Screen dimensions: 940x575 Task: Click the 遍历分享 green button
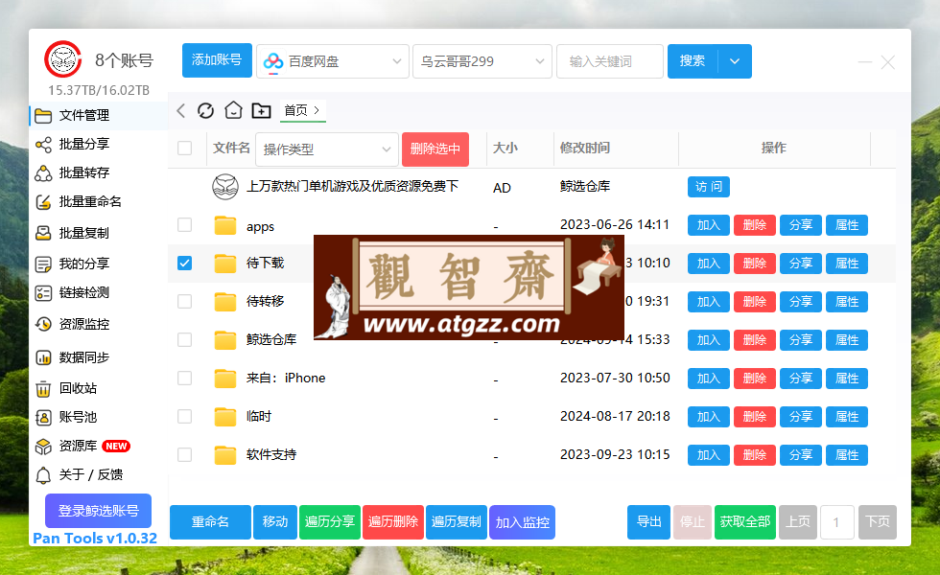pos(330,522)
